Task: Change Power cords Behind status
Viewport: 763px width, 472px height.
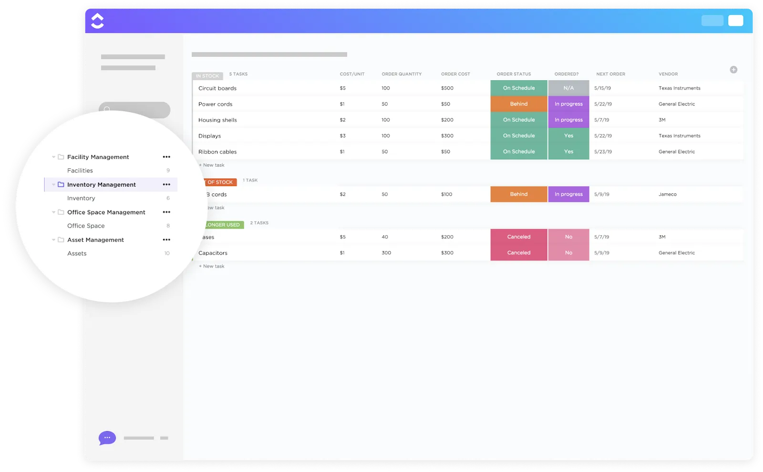Action: click(519, 104)
